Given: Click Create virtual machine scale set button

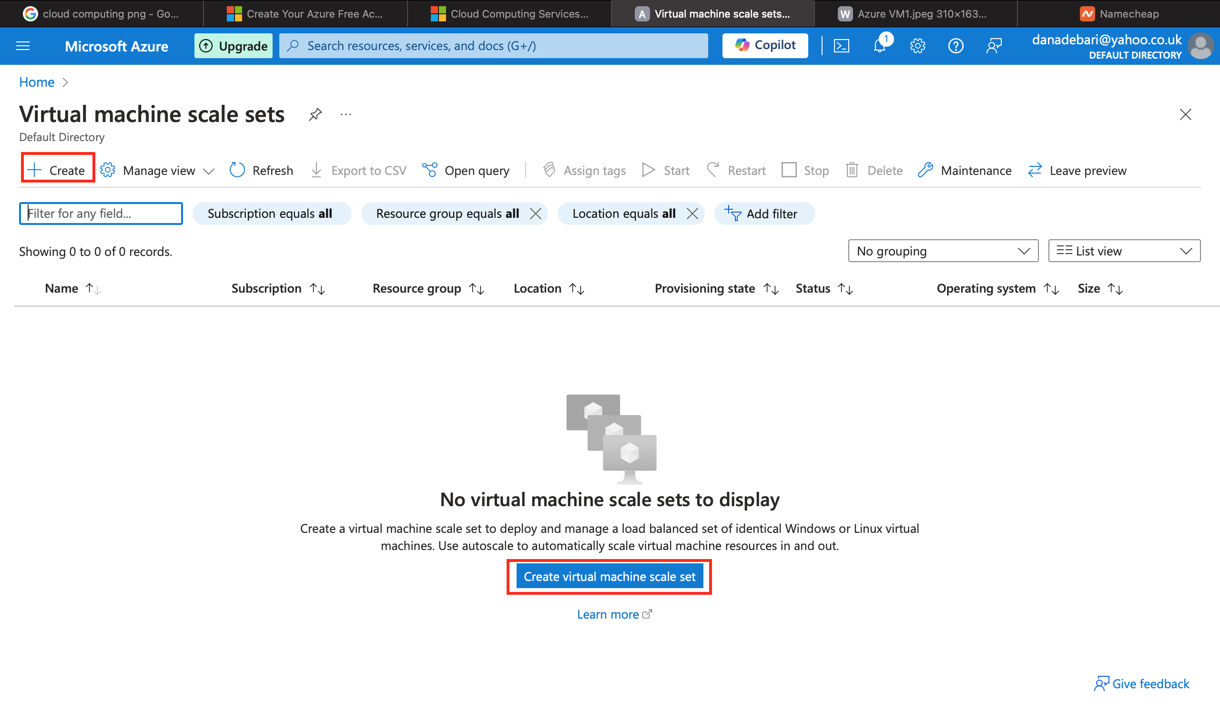Looking at the screenshot, I should point(609,577).
